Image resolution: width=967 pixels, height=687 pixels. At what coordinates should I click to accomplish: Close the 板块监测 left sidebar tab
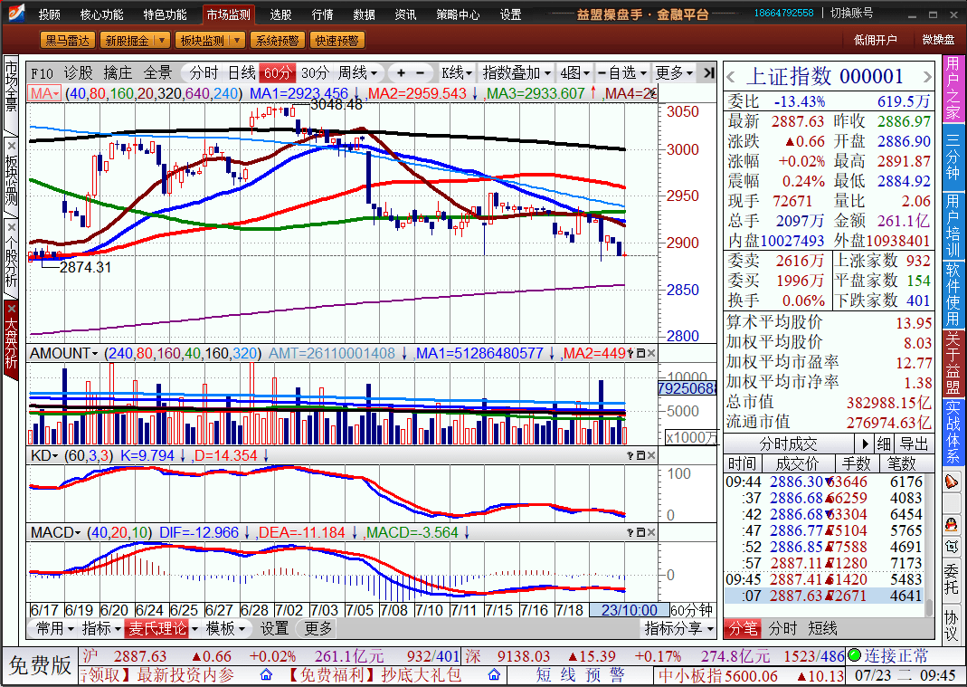(x=11, y=147)
